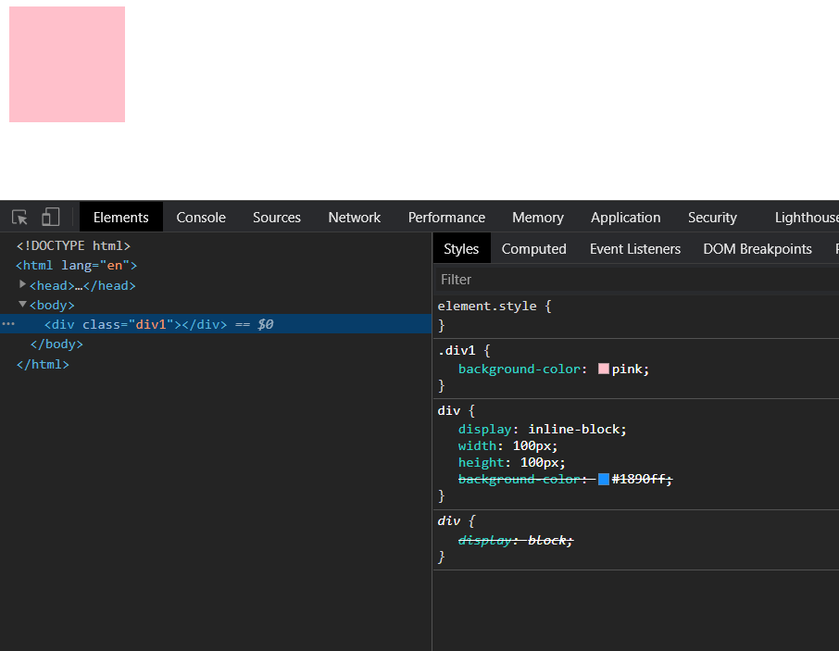839x651 pixels.
Task: Switch to the Sources tab
Action: click(277, 218)
